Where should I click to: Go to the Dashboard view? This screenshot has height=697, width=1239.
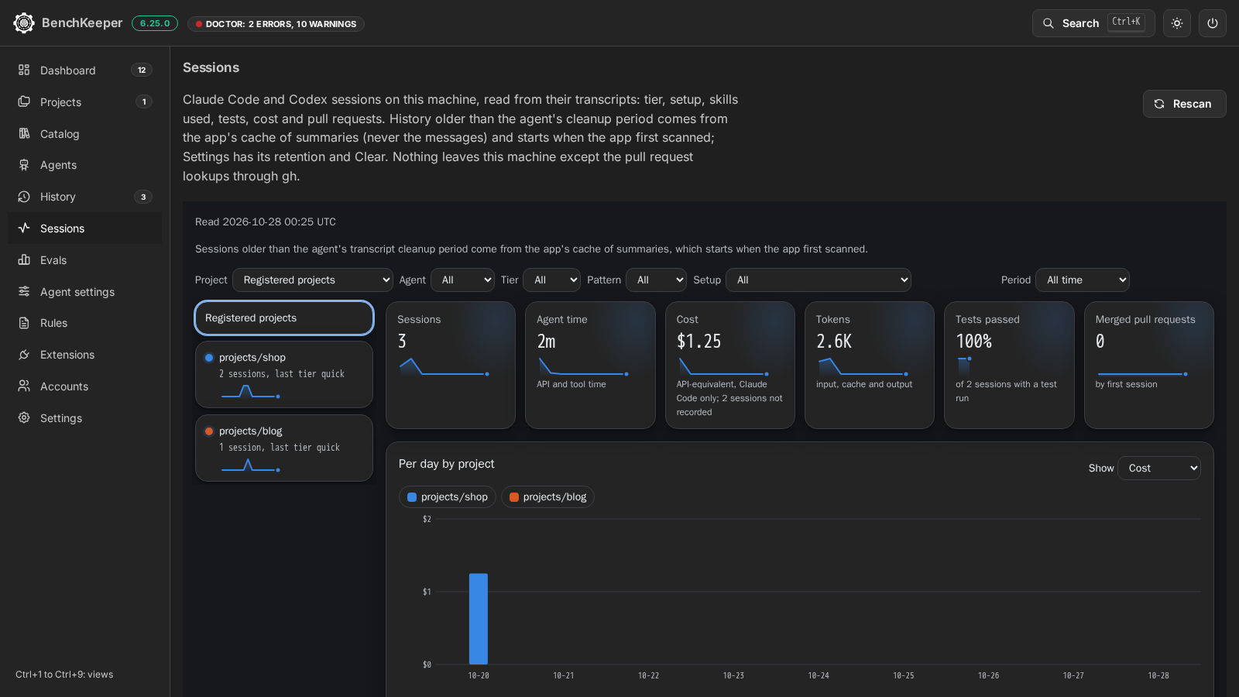85,70
